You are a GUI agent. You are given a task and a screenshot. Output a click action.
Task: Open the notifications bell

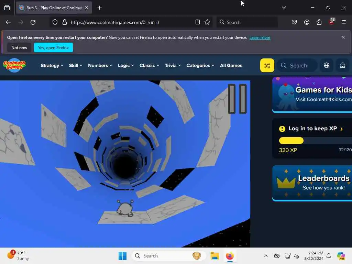[329, 256]
